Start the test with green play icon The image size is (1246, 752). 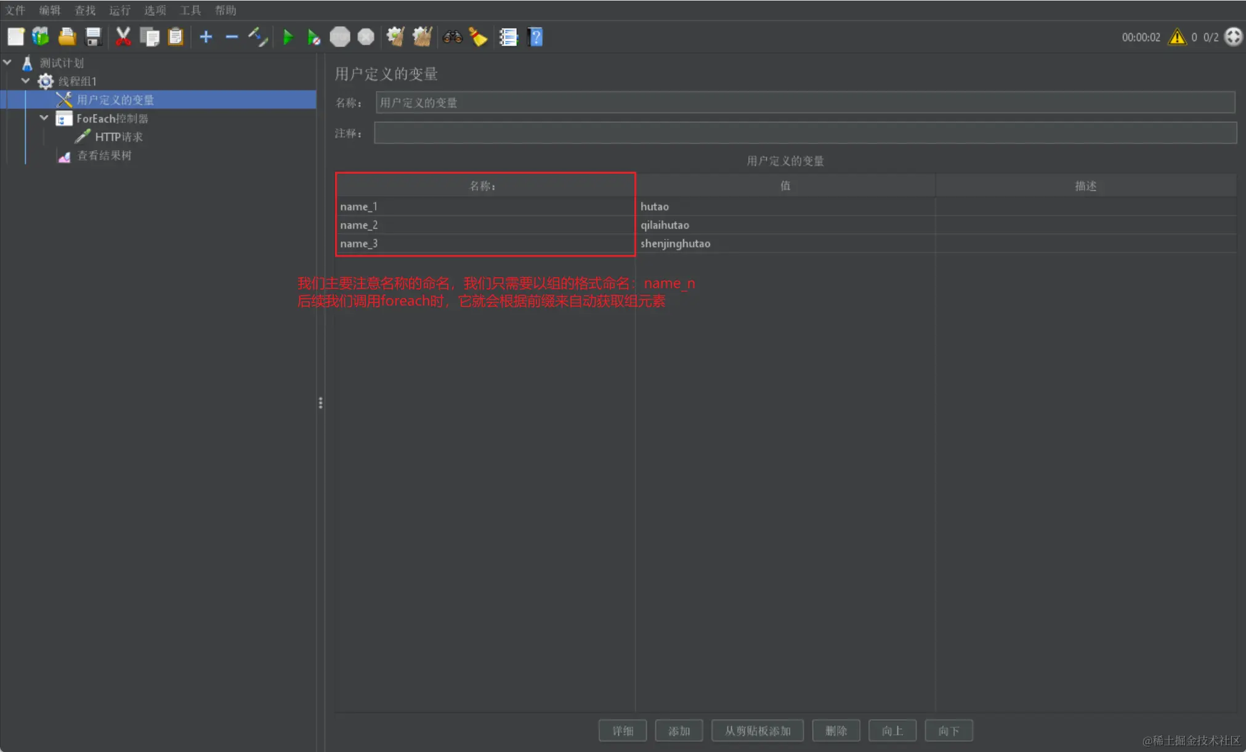(287, 37)
